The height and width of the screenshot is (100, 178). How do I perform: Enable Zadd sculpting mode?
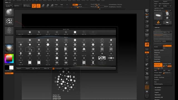click(75, 5)
